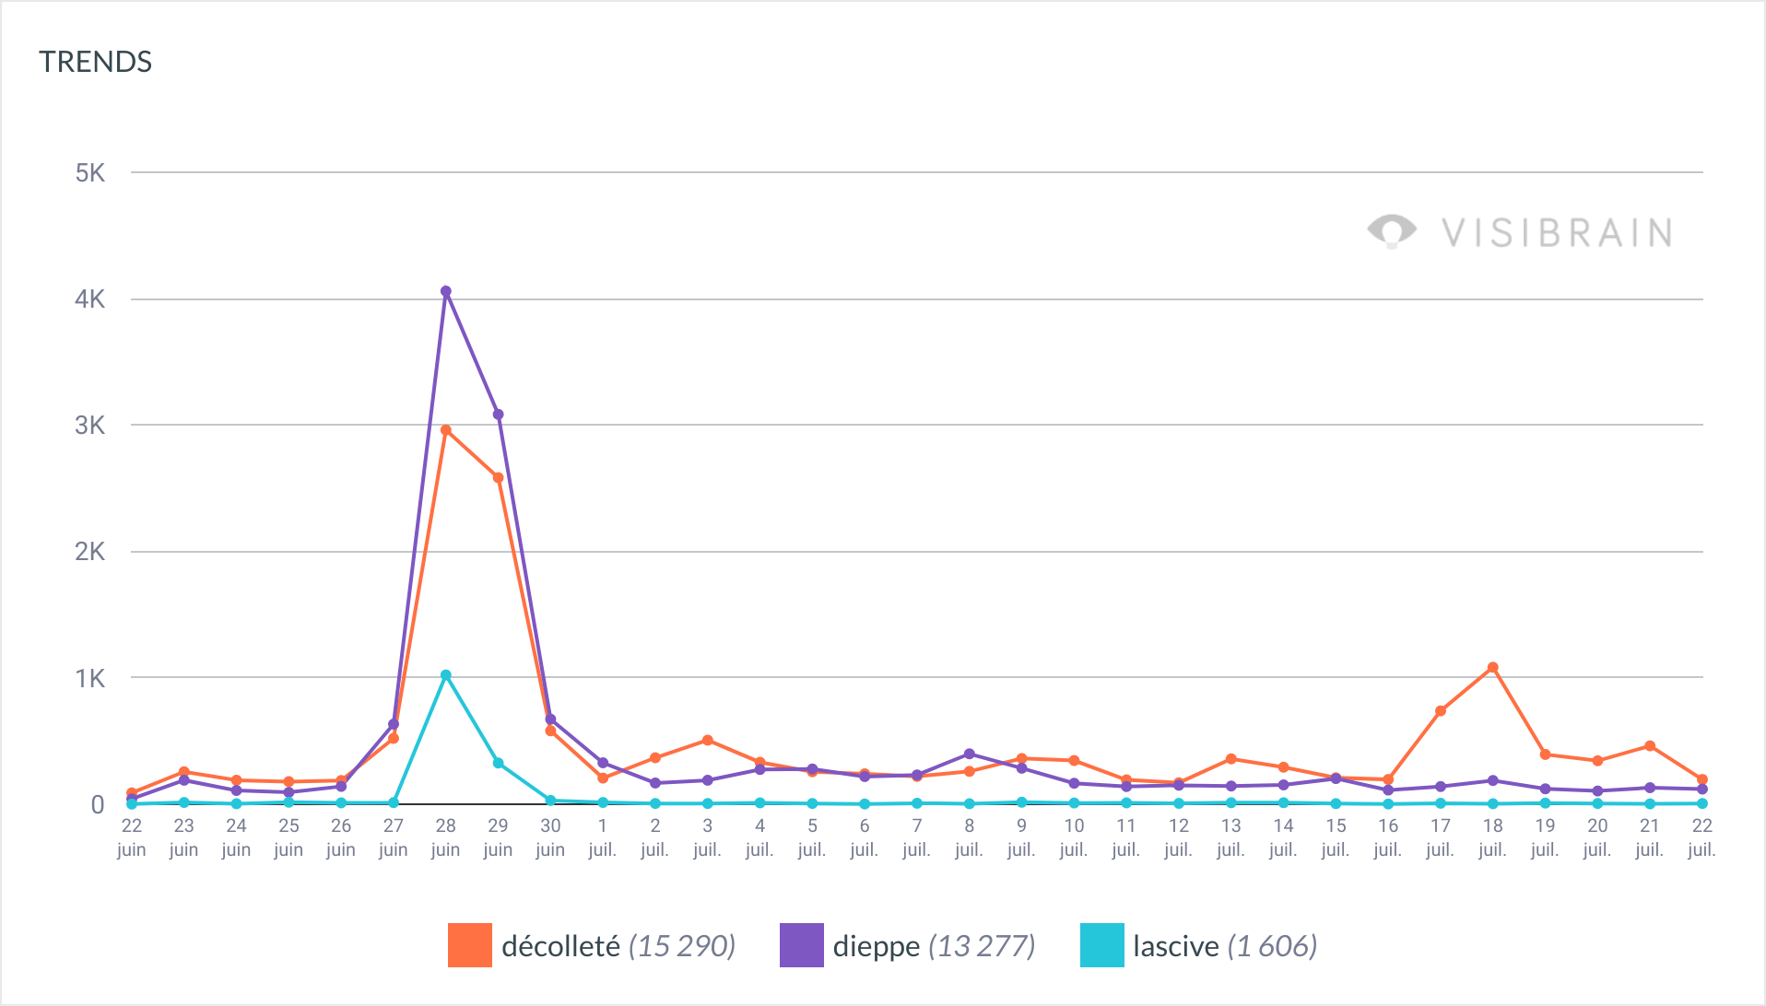The image size is (1766, 1006).
Task: Toggle the lascive series legend label
Action: tap(1224, 946)
